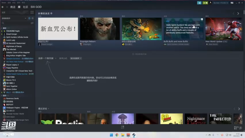Viewport: 245px width, 138px height.
Task: Show next news items with right arrow
Action: pyautogui.click(x=238, y=13)
